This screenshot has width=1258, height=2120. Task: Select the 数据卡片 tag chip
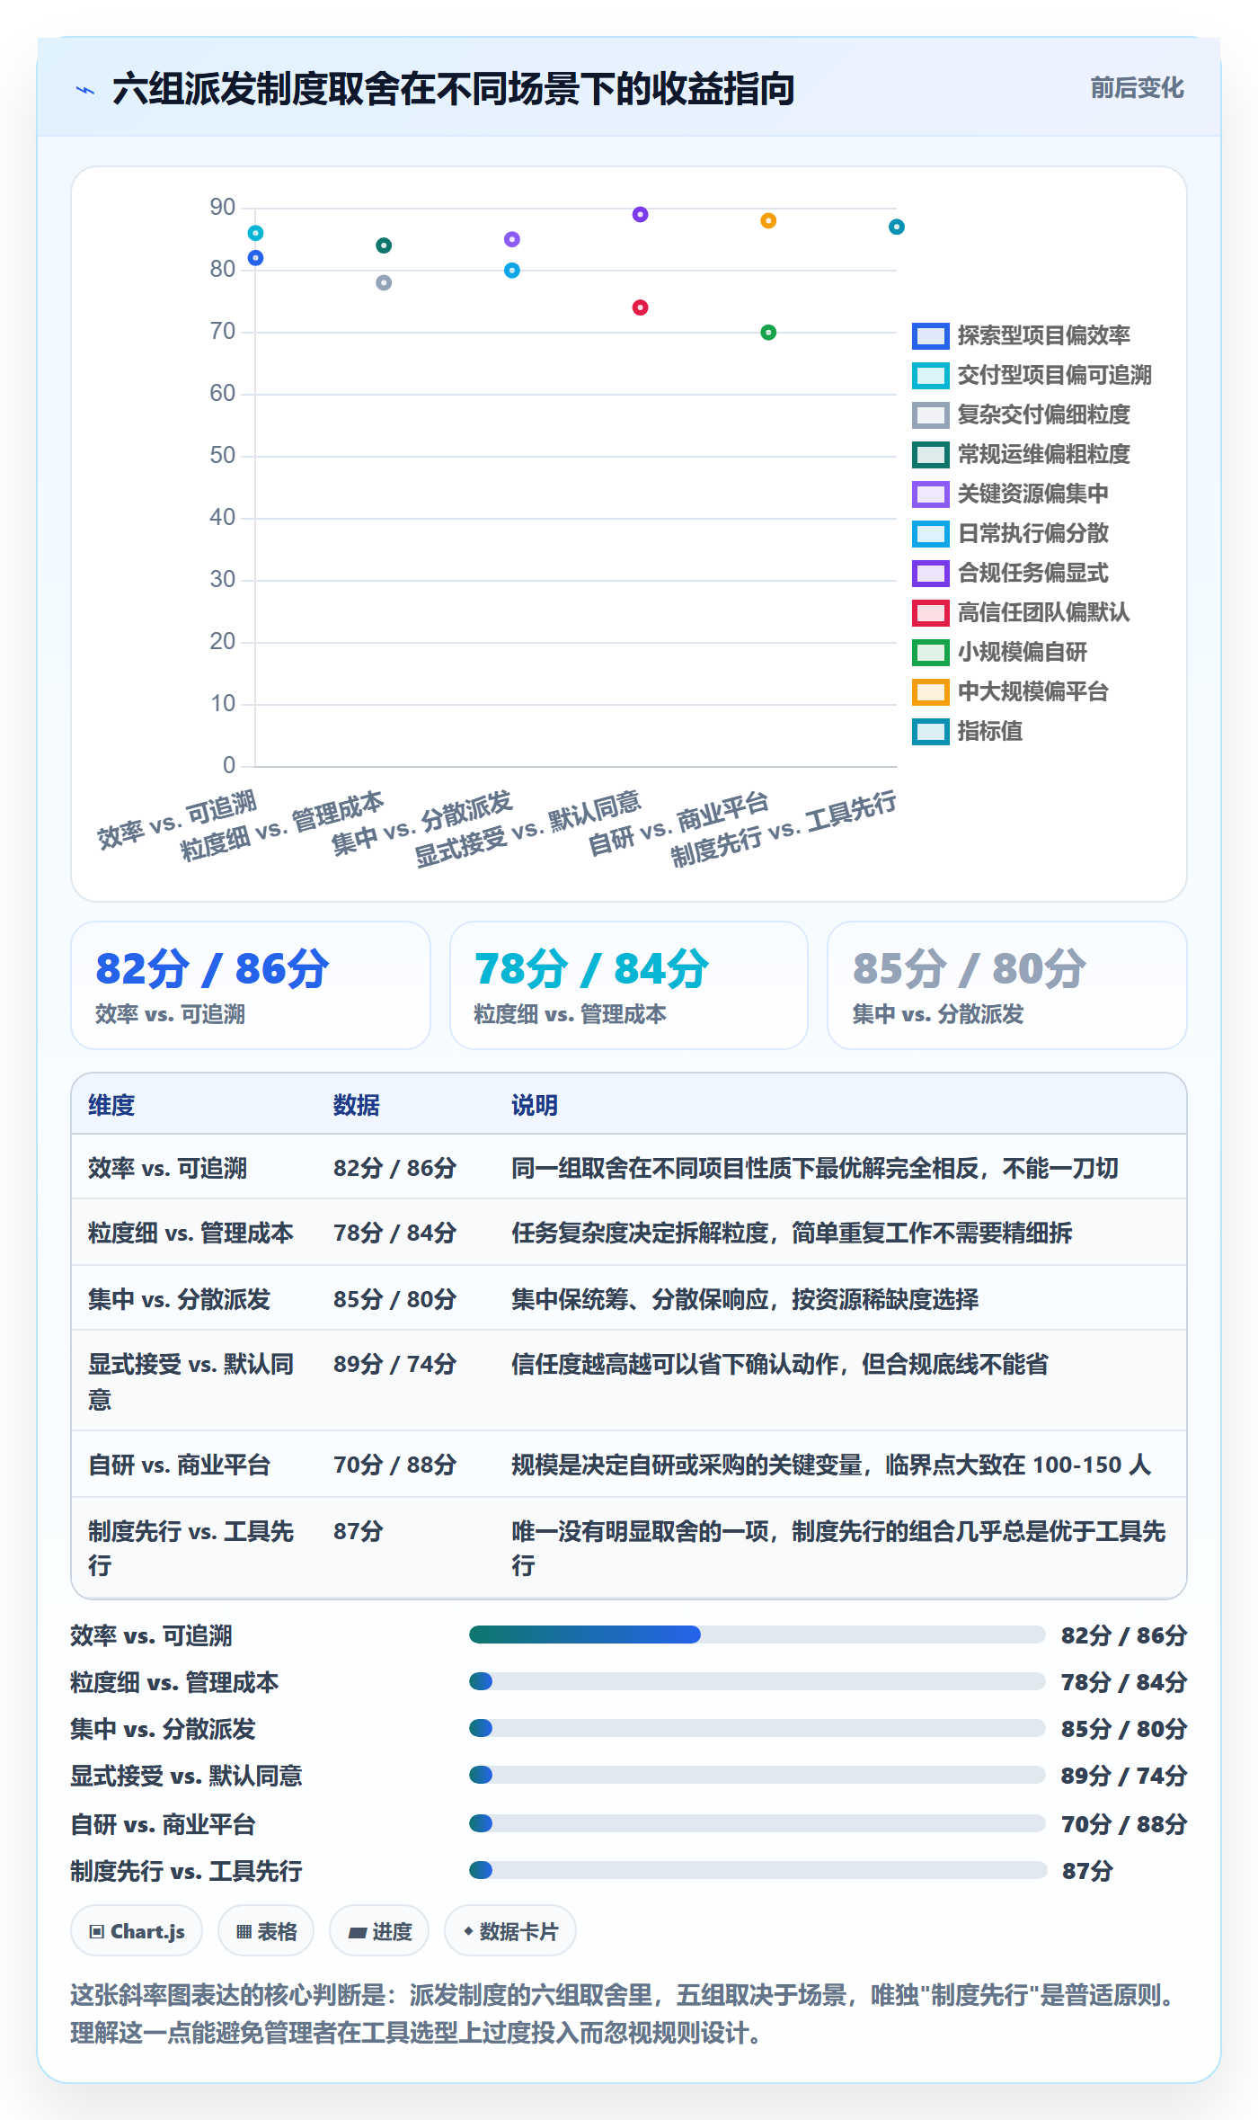(510, 1930)
